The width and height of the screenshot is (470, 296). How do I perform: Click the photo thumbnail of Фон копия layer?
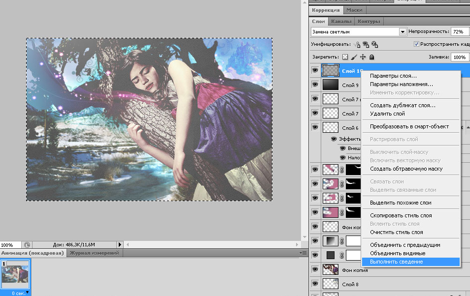(330, 269)
